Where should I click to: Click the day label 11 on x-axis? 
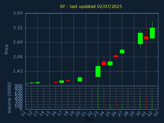tap(24, 114)
